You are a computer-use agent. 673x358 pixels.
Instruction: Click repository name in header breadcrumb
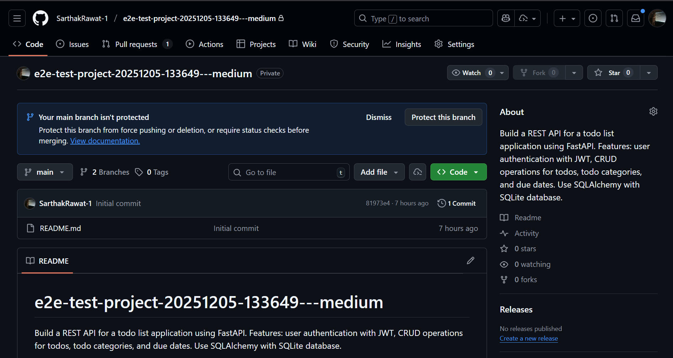(200, 19)
